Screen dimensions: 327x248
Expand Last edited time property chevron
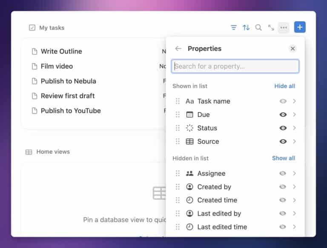pyautogui.click(x=294, y=227)
